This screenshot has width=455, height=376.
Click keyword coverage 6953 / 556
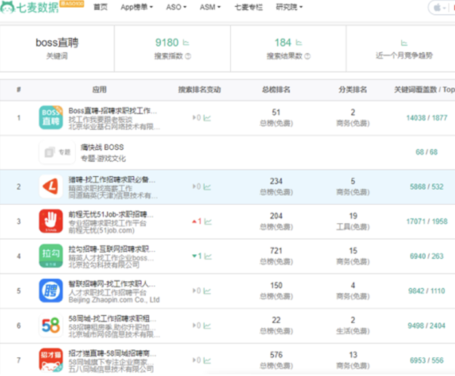click(426, 360)
